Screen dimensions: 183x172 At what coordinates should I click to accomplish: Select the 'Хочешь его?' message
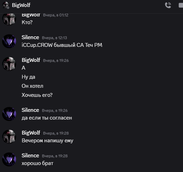coord(37,95)
